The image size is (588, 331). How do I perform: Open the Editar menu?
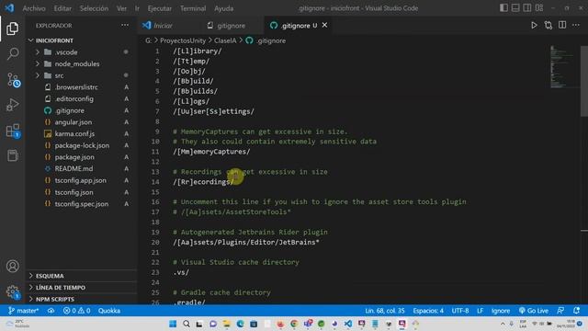point(62,8)
